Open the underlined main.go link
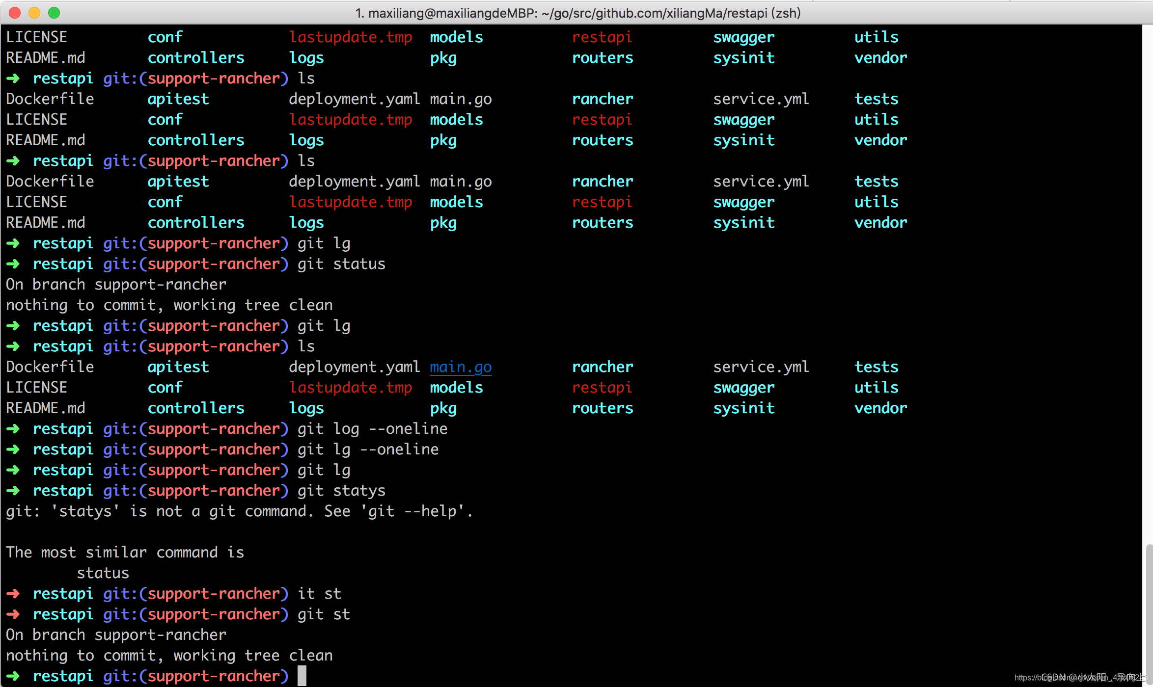 pos(461,367)
